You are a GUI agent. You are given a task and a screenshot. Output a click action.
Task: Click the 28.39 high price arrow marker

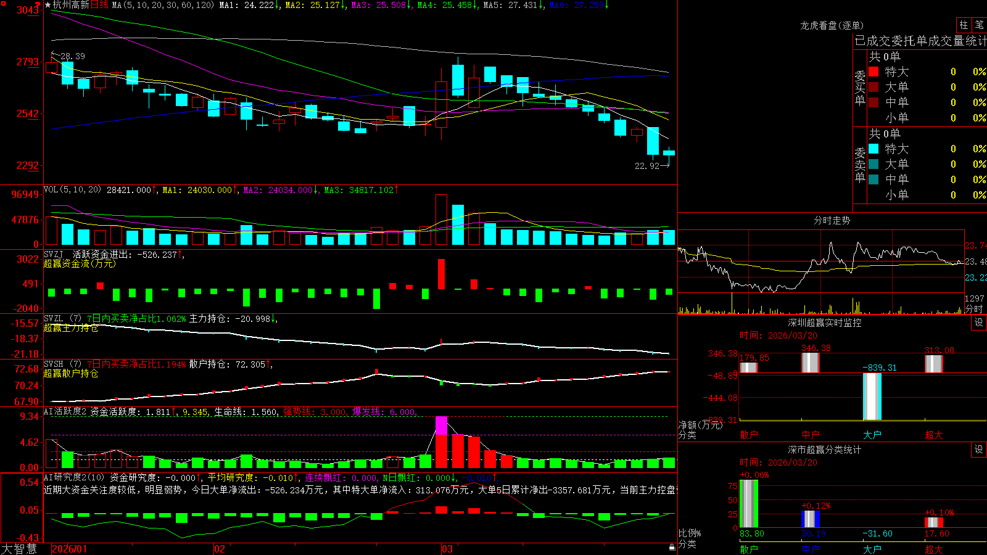pos(69,56)
